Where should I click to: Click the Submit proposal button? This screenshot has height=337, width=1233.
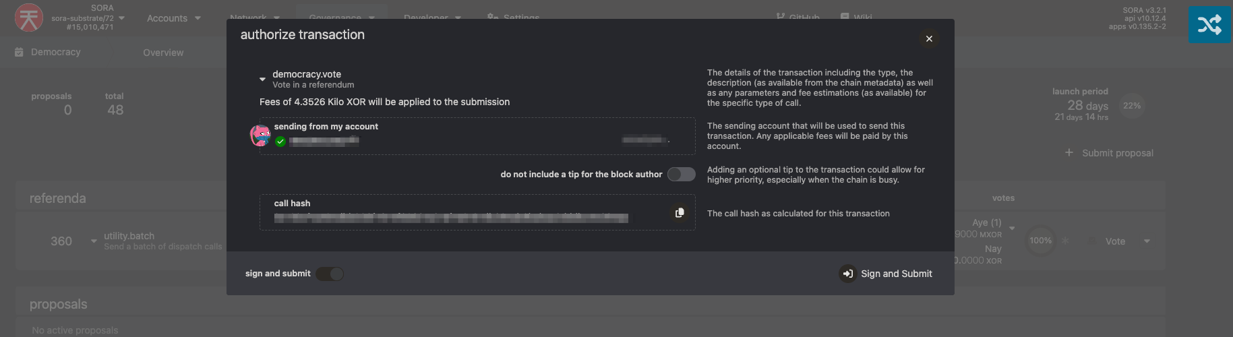[1109, 153]
